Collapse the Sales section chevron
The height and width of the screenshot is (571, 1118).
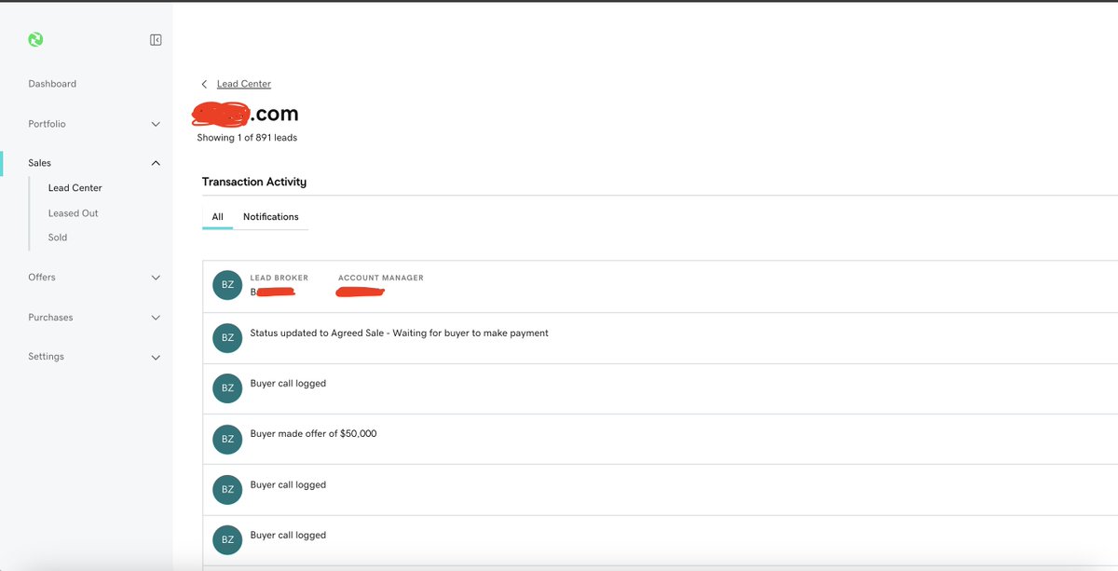coord(156,163)
